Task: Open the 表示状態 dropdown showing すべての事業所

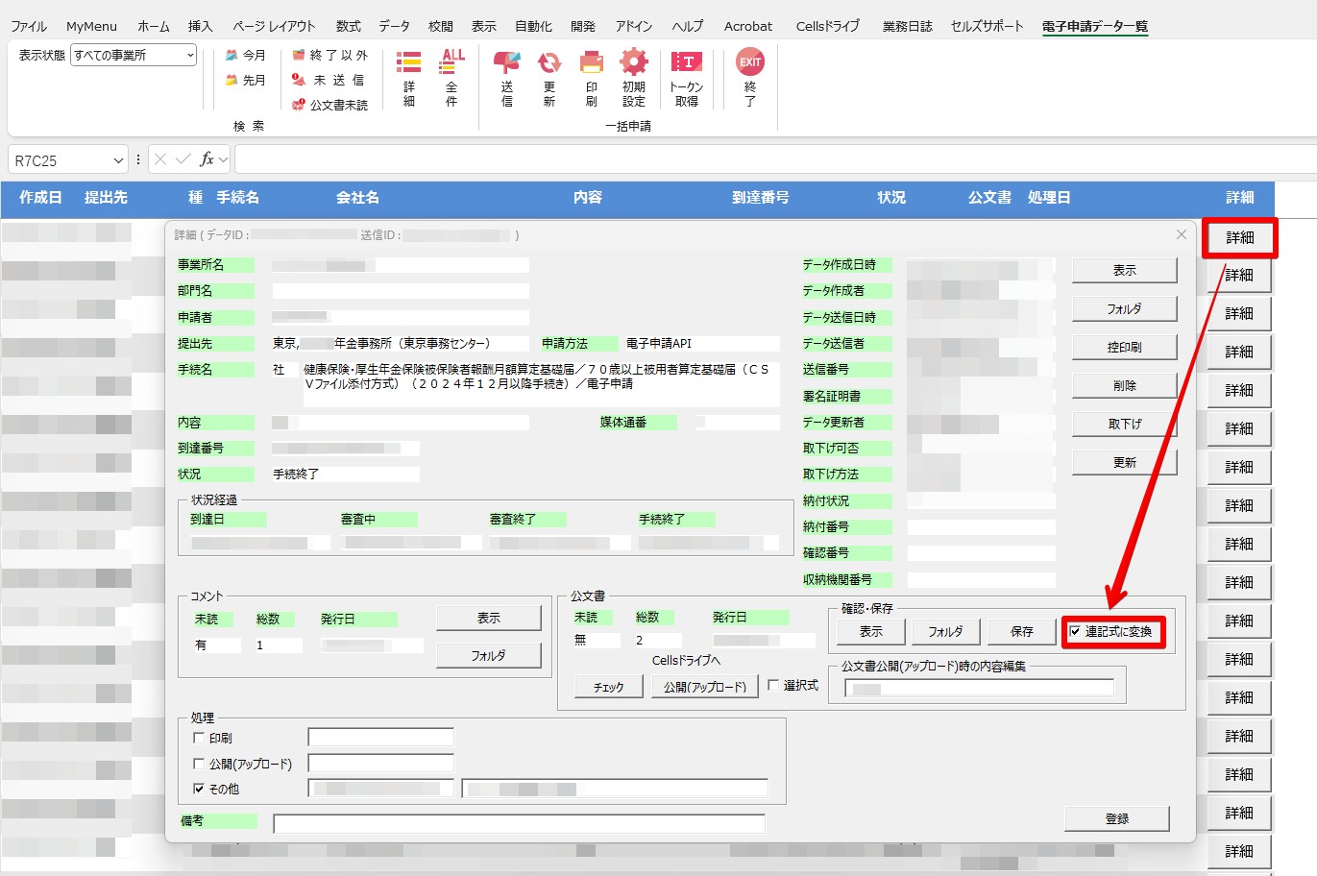Action: click(190, 55)
